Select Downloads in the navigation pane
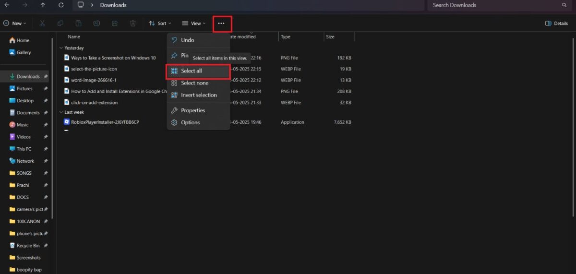Screen dimensions: 576x274 (x=28, y=76)
